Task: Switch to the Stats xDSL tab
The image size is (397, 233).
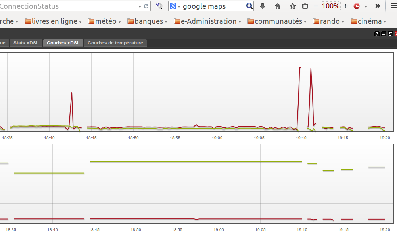Action: (x=26, y=43)
